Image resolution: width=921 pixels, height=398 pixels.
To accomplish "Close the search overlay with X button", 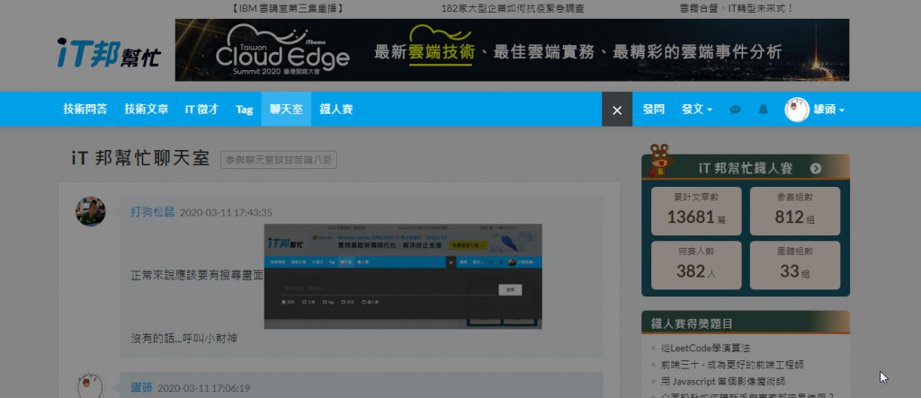I will [617, 110].
